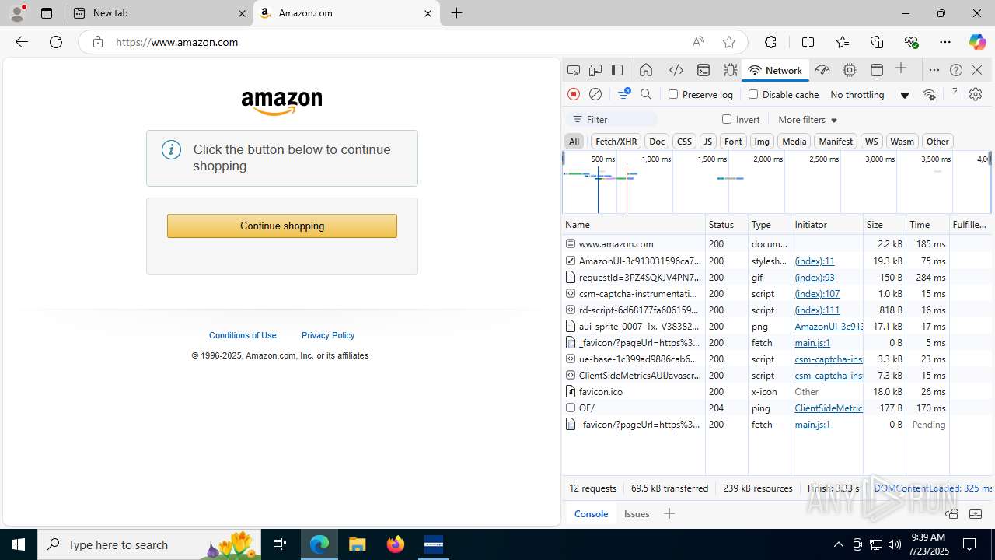This screenshot has height=560, width=995.
Task: Open the Privacy Policy link
Action: coord(328,335)
